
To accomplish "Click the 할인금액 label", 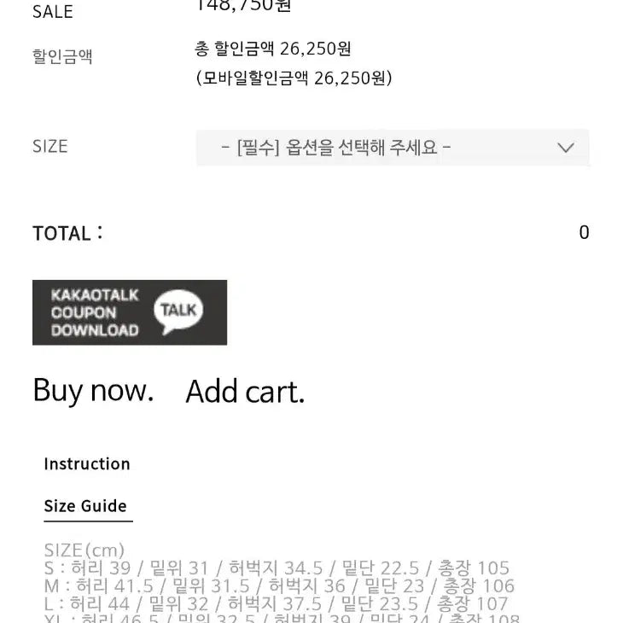I will [62, 56].
